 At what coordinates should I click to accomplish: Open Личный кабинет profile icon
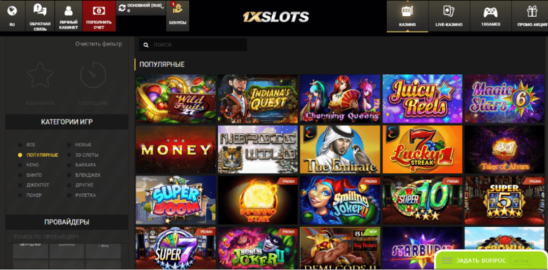[69, 11]
